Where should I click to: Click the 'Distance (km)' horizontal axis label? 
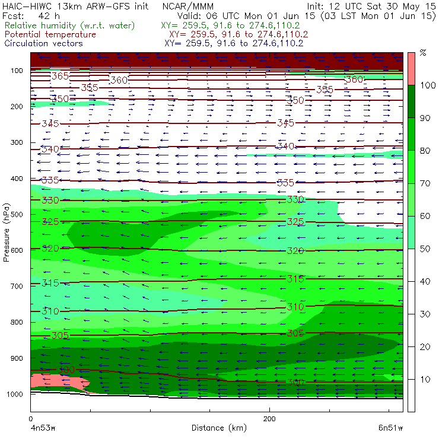pyautogui.click(x=219, y=428)
